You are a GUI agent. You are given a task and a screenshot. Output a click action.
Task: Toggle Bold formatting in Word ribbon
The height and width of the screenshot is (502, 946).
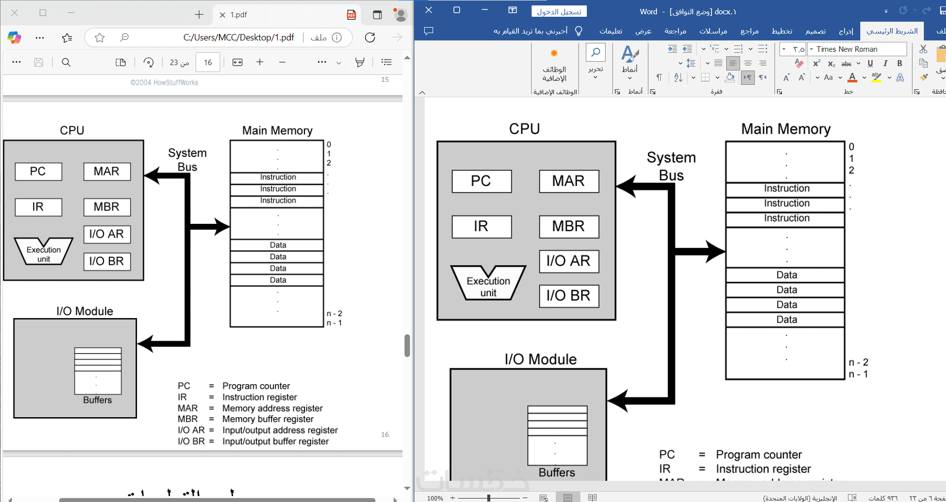(x=900, y=63)
